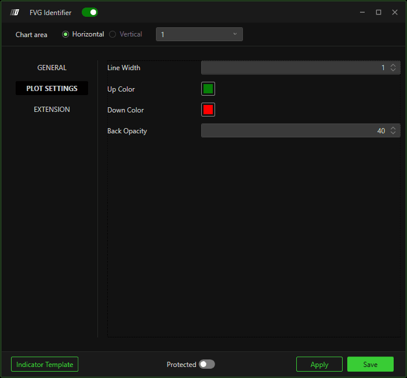Click the Line Width input field
This screenshot has height=378, width=407.
point(300,68)
